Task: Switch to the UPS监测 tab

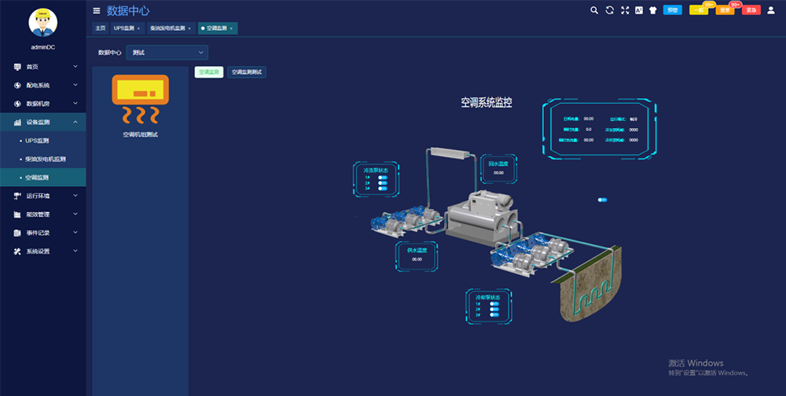Action: pos(124,28)
